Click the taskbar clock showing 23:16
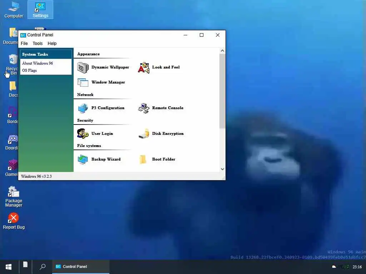The image size is (366, 274). 357,267
